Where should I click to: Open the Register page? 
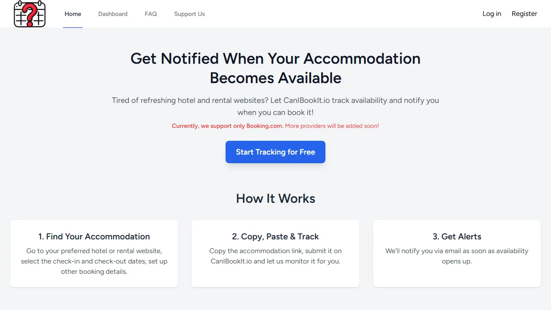tap(524, 14)
